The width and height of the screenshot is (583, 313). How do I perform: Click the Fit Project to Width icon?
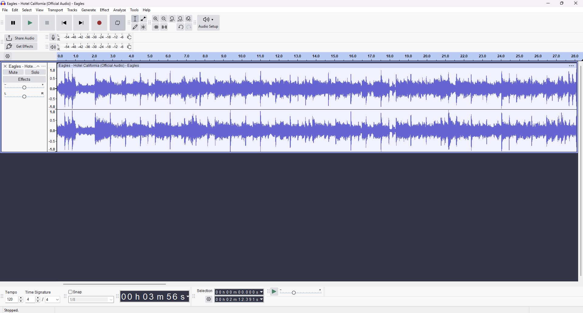(x=180, y=19)
